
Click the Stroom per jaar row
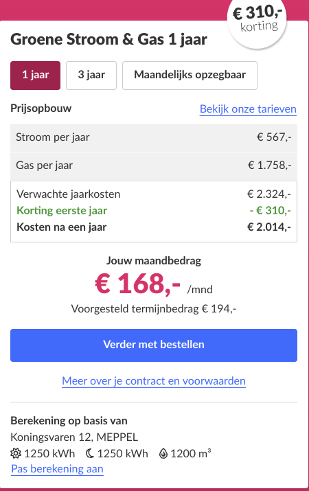pyautogui.click(x=154, y=138)
